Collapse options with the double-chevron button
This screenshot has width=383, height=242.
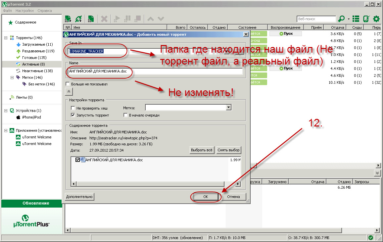pyautogui.click(x=69, y=91)
